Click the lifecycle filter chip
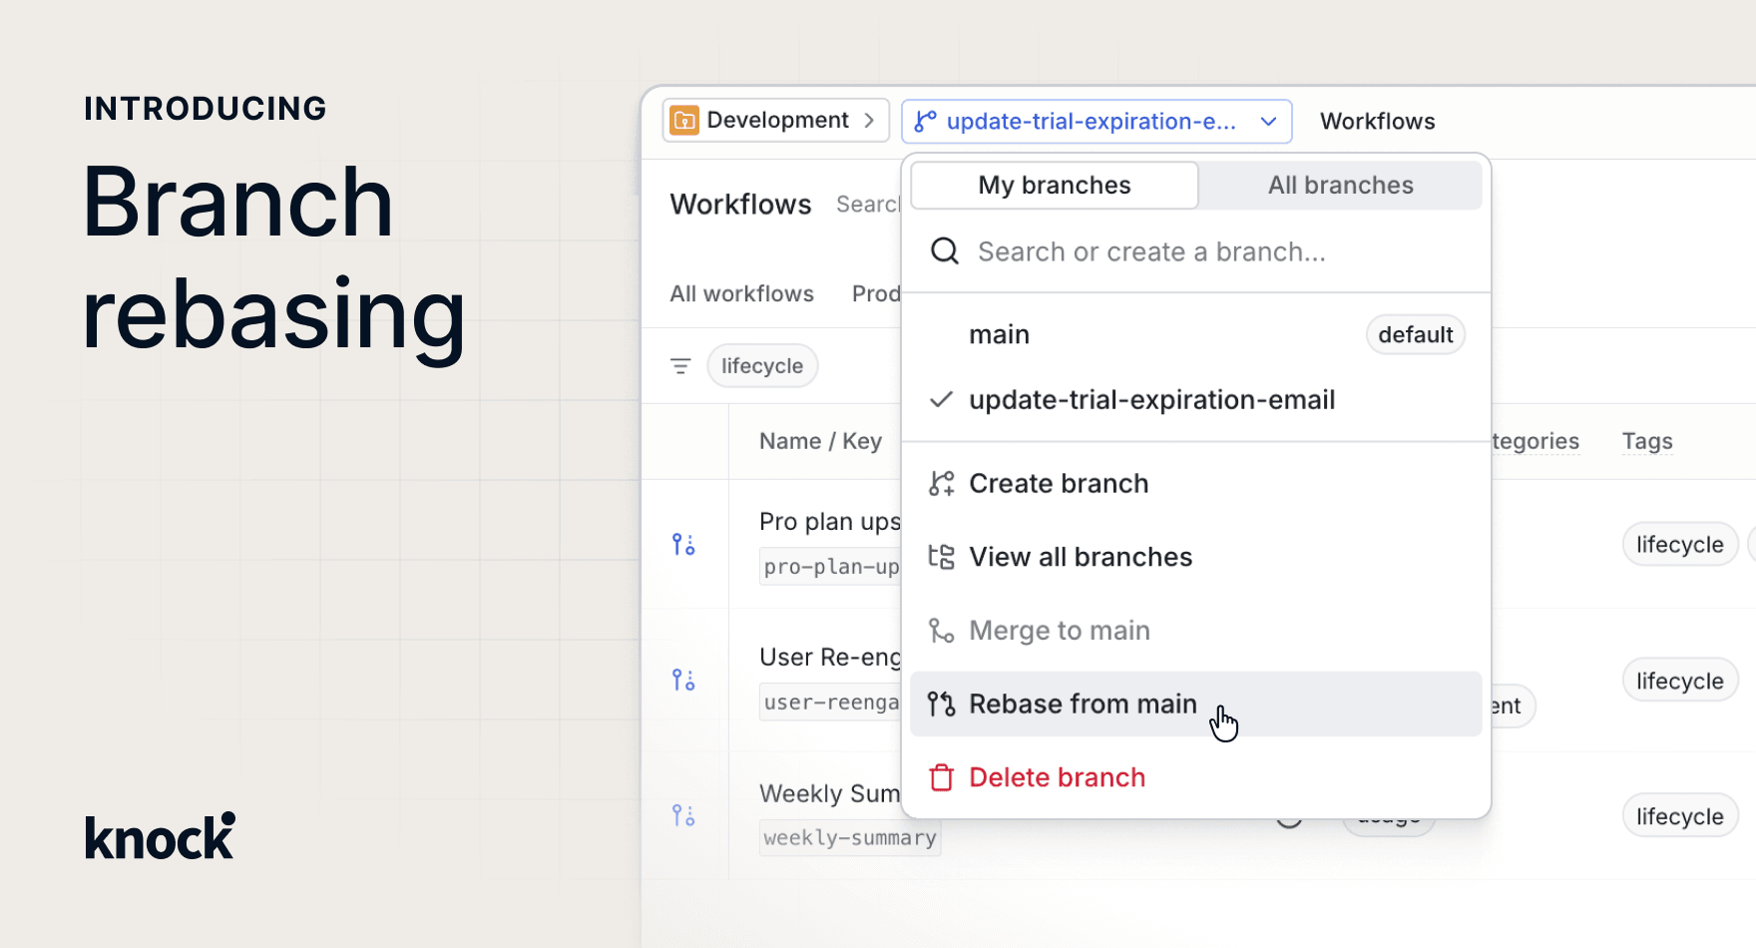This screenshot has width=1756, height=948. tap(762, 366)
